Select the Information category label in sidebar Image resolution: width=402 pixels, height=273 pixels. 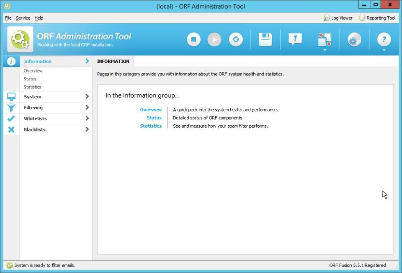click(38, 61)
